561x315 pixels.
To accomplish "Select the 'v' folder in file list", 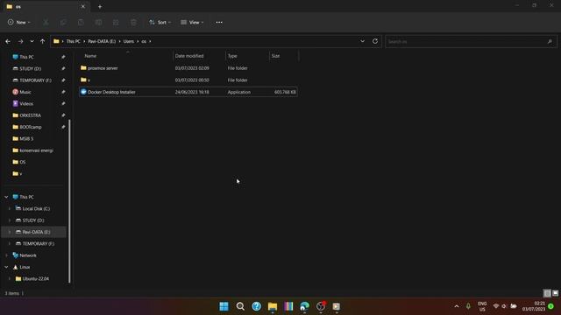I will pyautogui.click(x=188, y=80).
